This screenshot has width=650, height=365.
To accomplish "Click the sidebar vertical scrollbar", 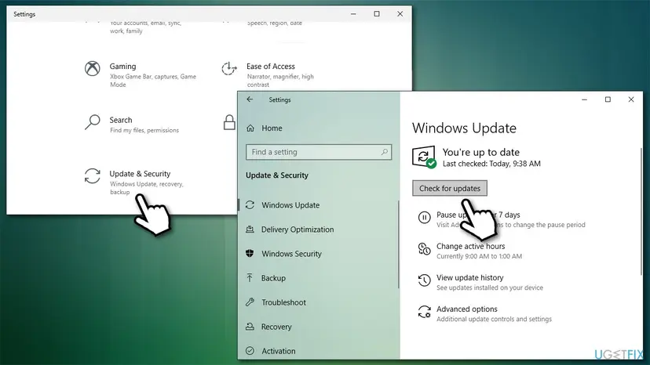I will [398, 244].
